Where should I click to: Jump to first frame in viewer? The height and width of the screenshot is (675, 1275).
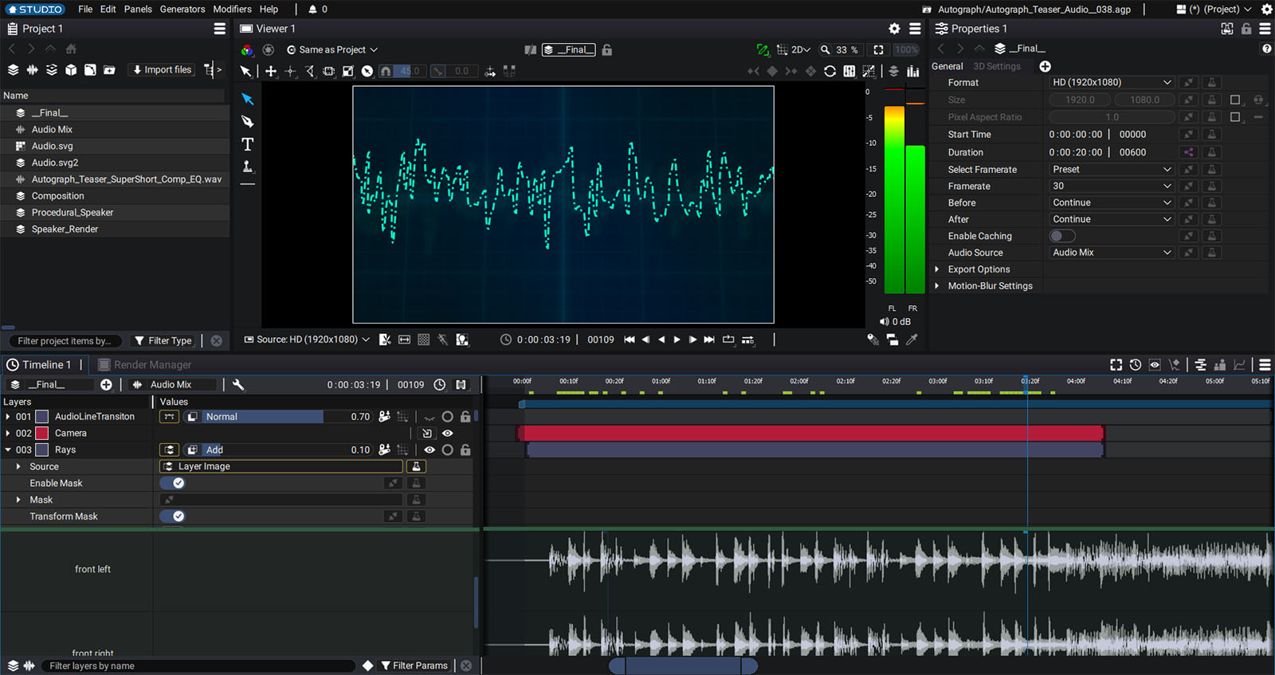coord(630,339)
